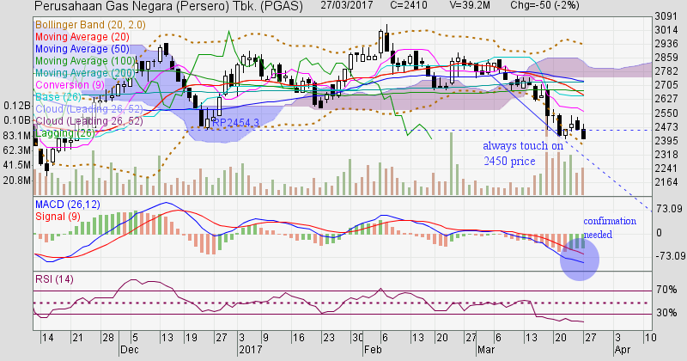Click the 2473 price axis value
Viewport: 687px width, 361px height.
click(666, 127)
